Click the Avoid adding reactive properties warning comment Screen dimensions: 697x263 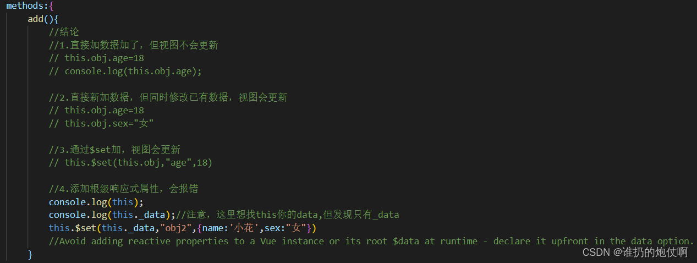[371, 241]
